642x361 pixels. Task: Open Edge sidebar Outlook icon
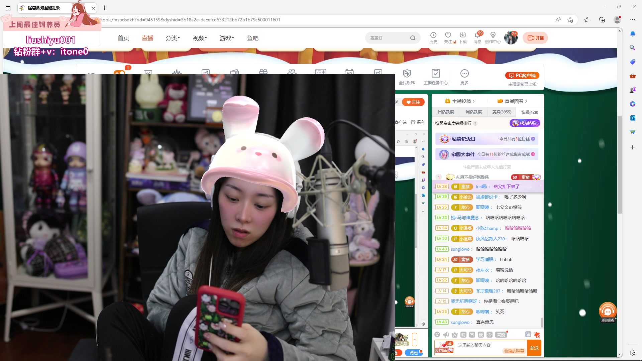[x=632, y=118]
